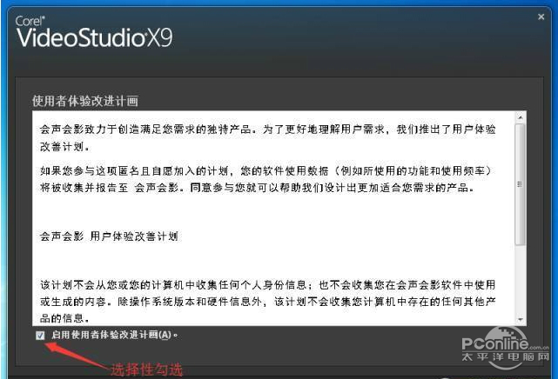Click the red 选择性勾选 annotation text

(x=146, y=369)
